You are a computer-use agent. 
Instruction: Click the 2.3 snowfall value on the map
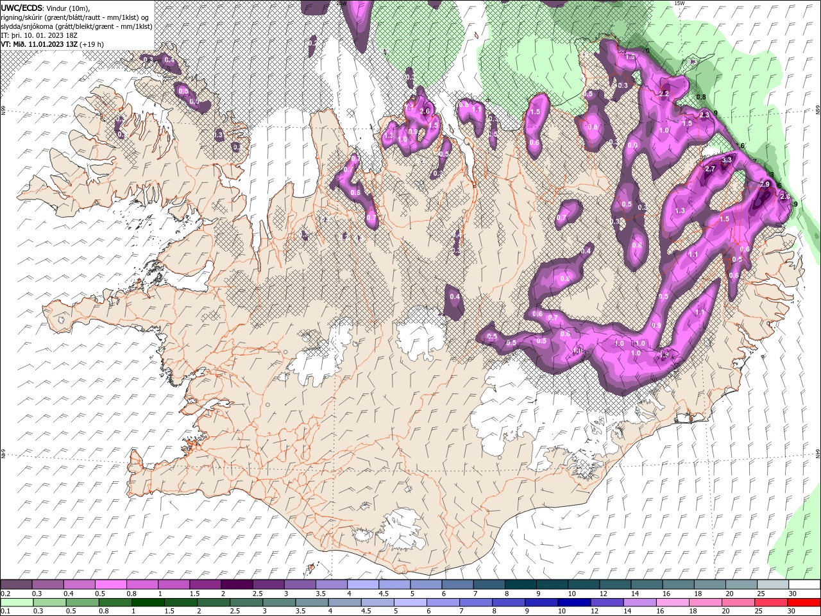click(x=705, y=115)
